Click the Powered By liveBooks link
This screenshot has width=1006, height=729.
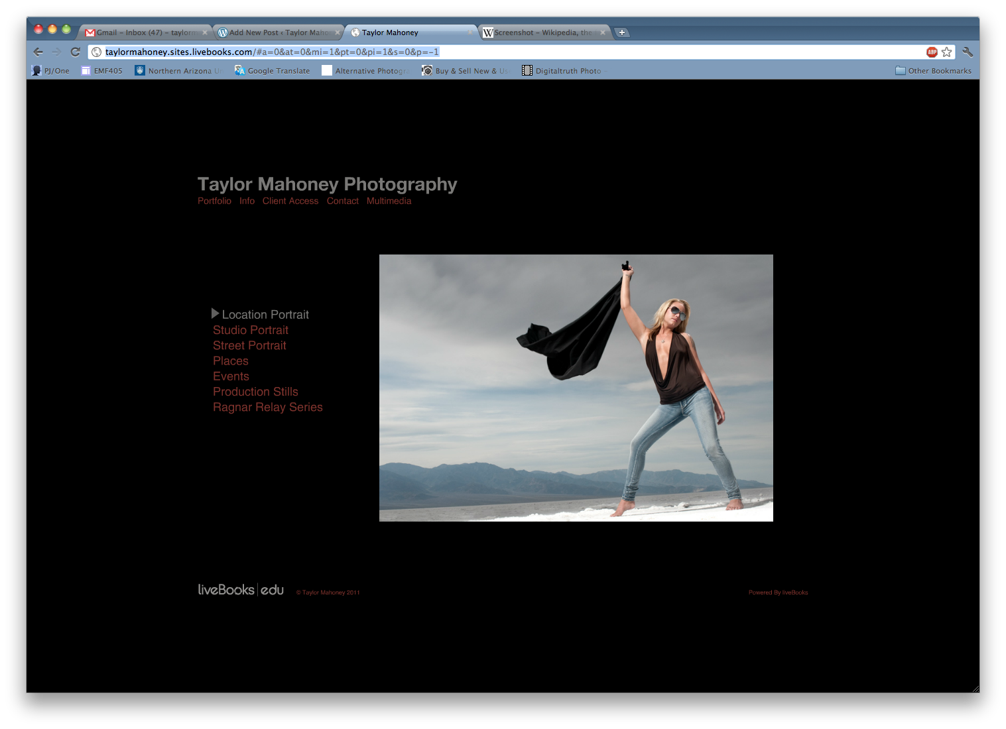778,592
